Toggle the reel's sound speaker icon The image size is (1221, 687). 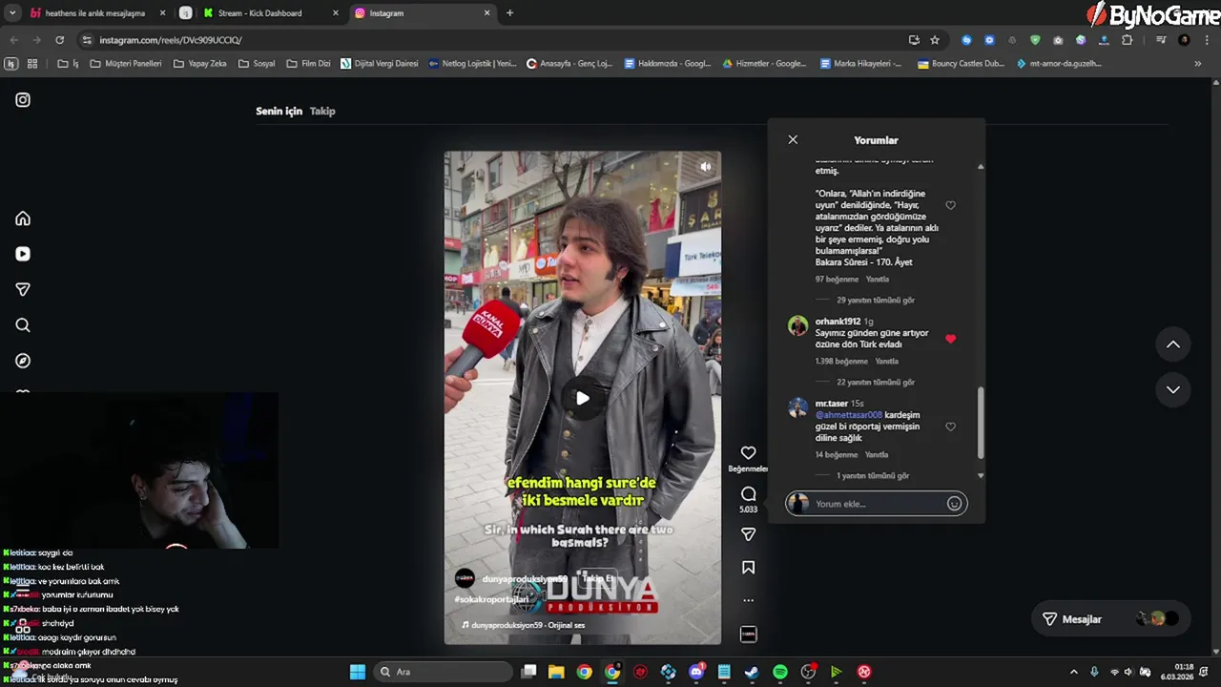[705, 167]
